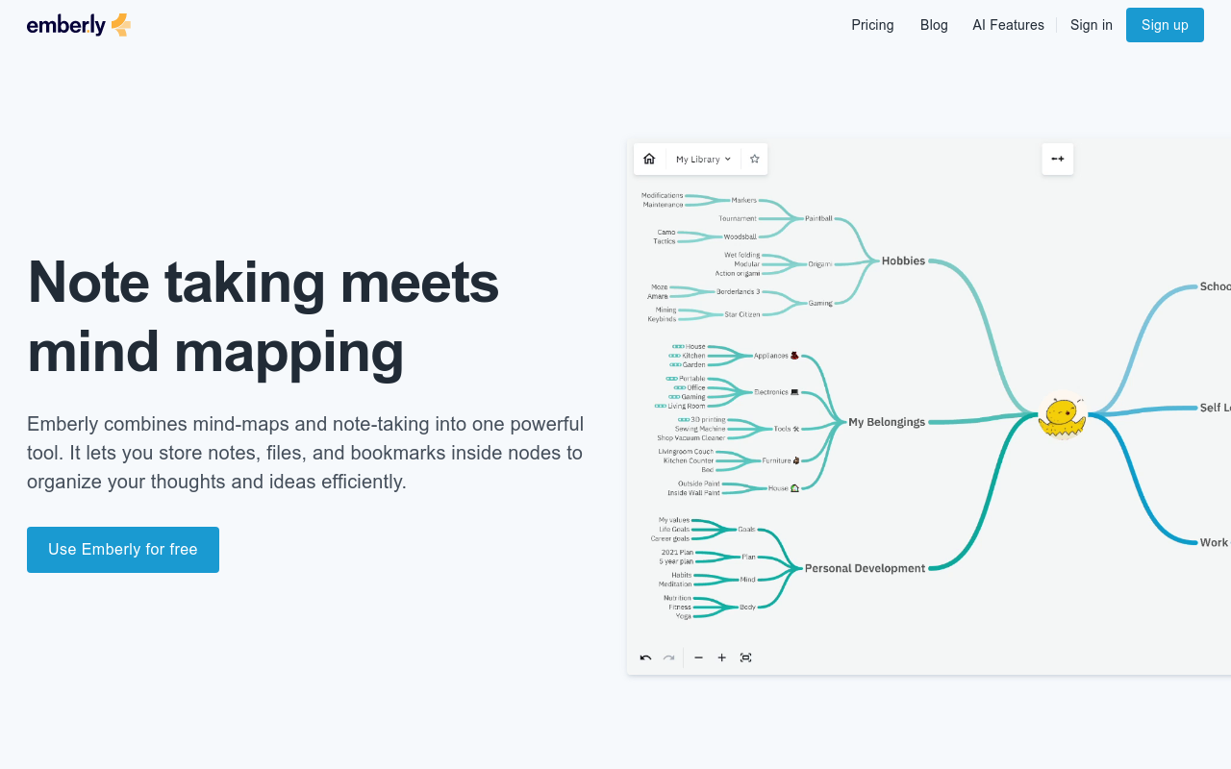Click the Career goals node

[670, 538]
